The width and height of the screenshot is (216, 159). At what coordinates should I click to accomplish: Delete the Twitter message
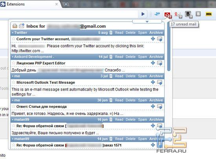pyautogui.click(x=131, y=33)
